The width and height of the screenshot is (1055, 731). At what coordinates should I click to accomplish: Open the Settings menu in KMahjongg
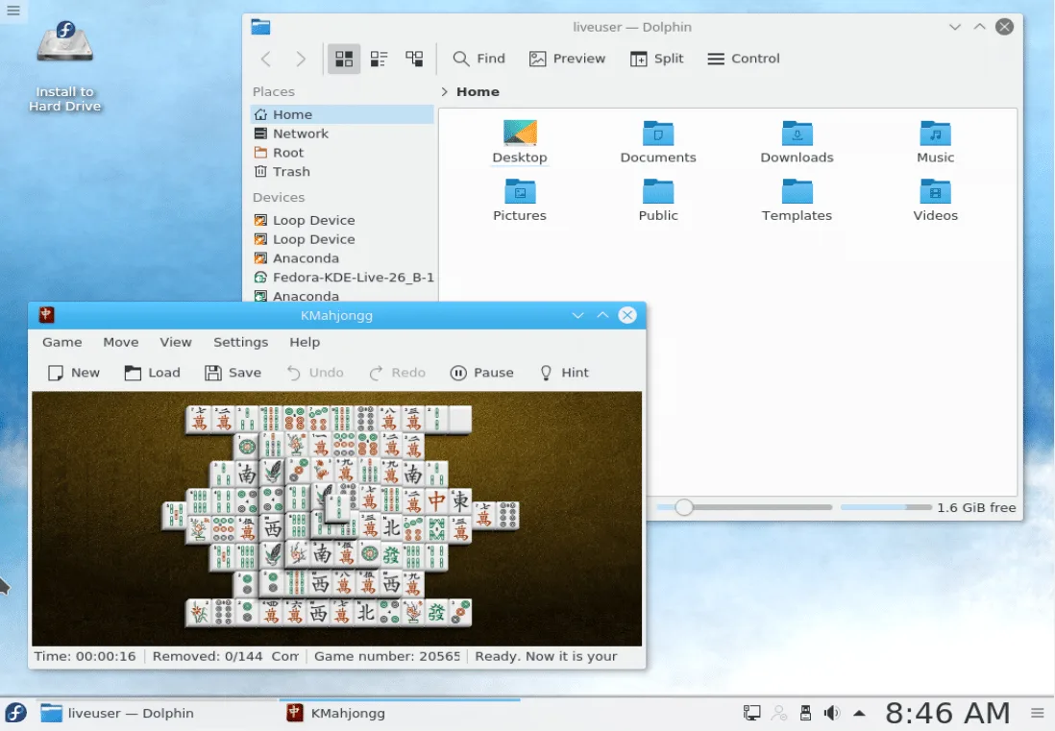(240, 342)
